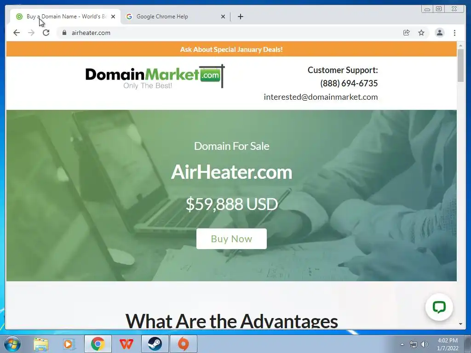The image size is (471, 353).
Task: Bookmark this page with the star icon
Action: (421, 33)
